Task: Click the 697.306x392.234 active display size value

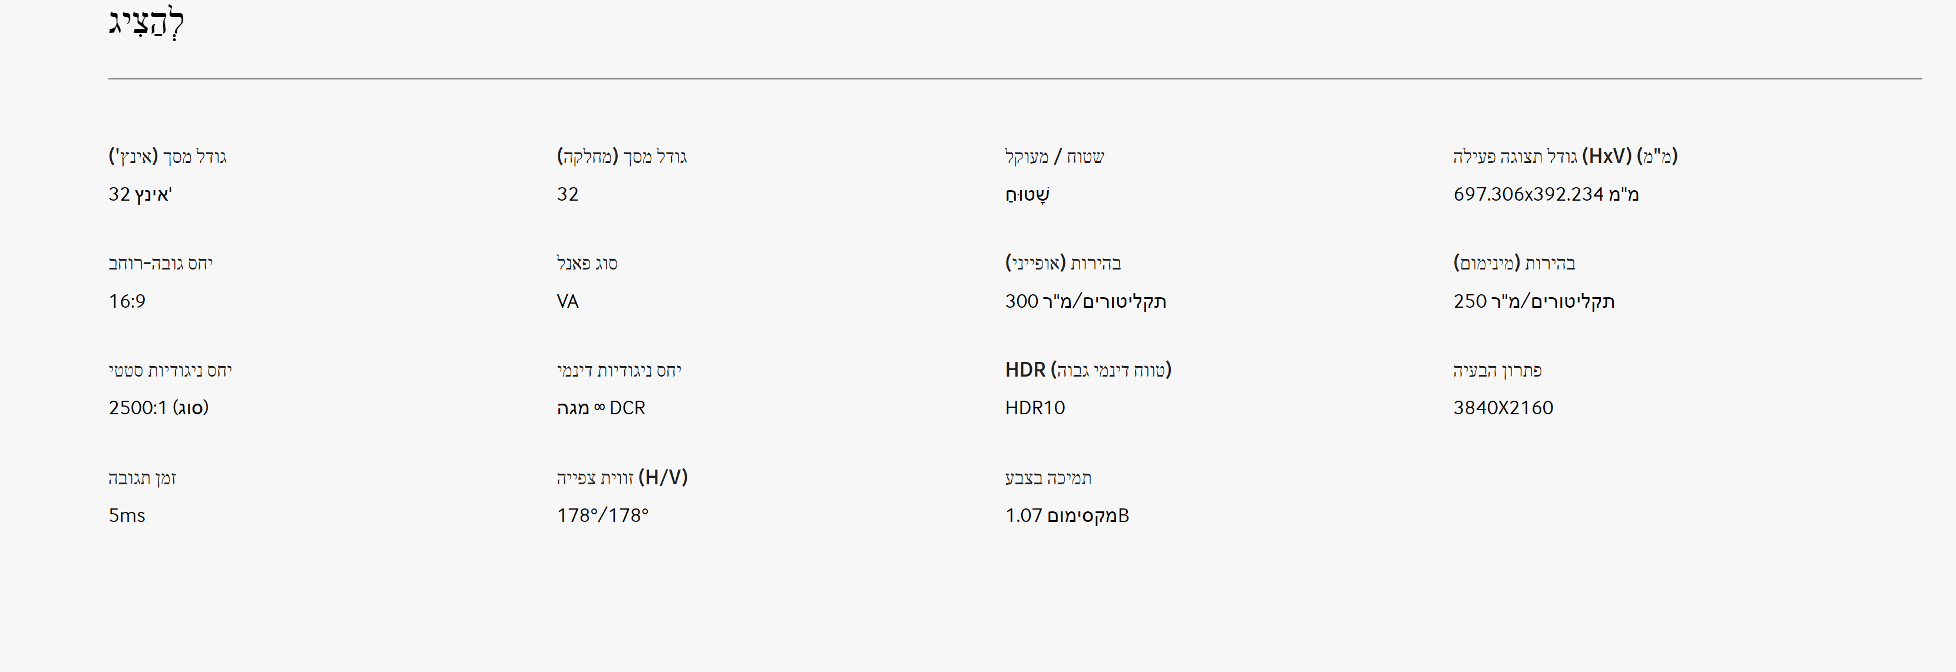Action: 1545,194
